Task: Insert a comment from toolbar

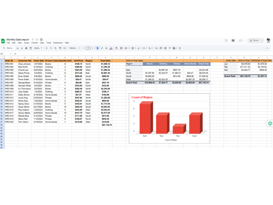Action: (x=161, y=48)
